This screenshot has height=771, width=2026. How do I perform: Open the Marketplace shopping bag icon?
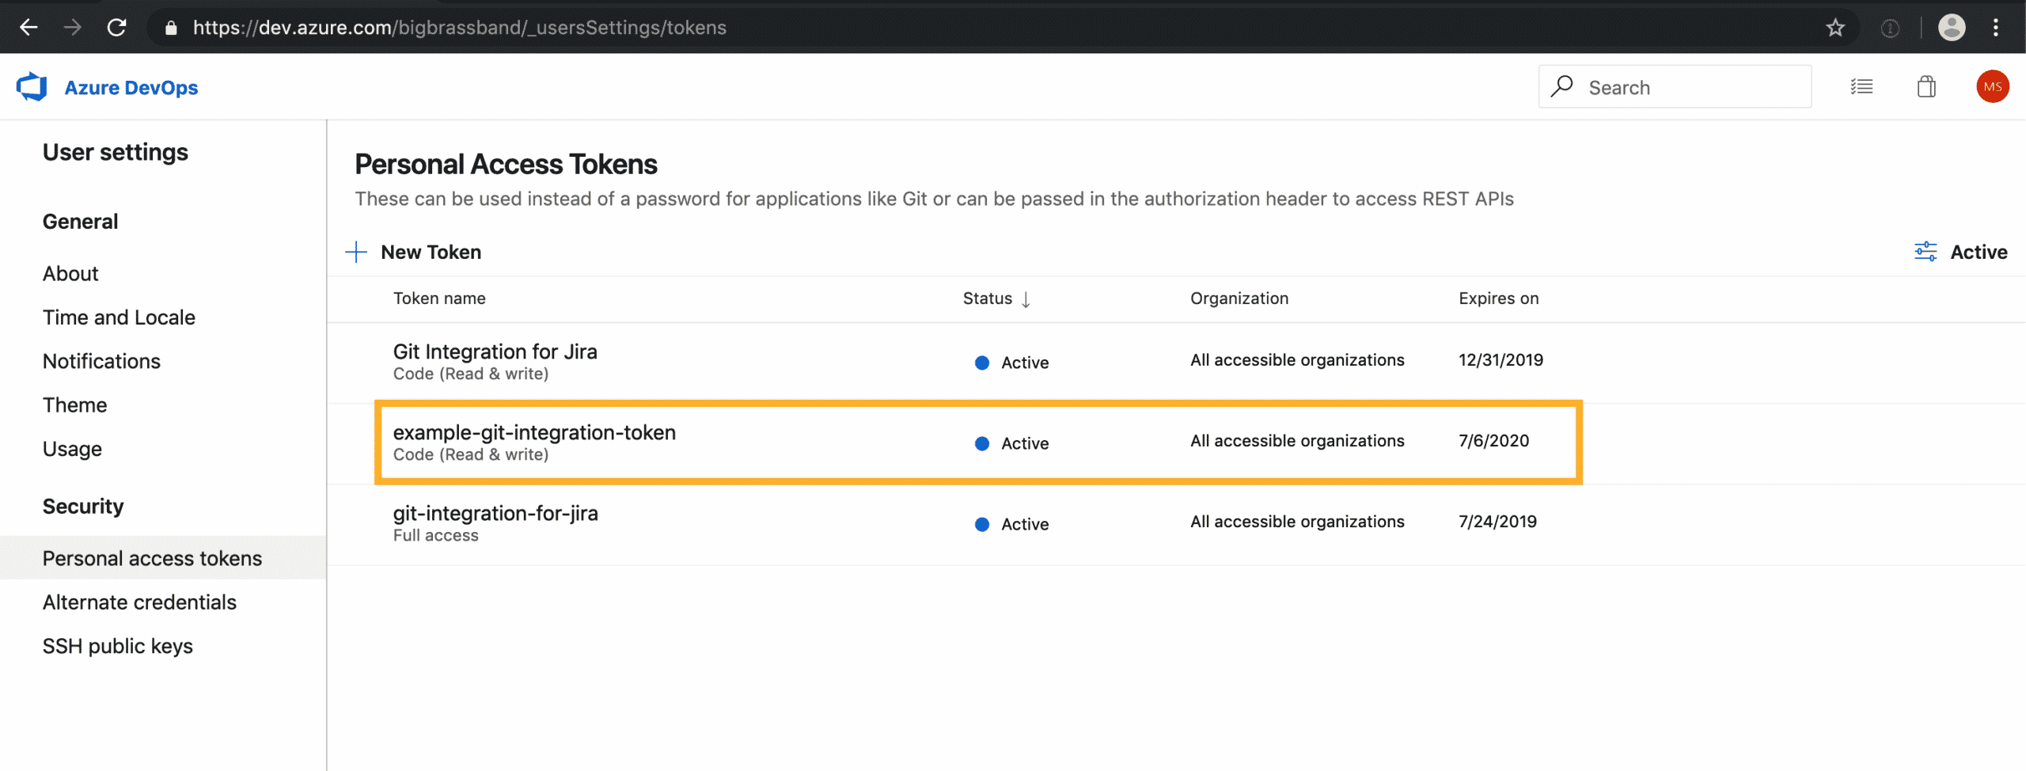[x=1926, y=86]
